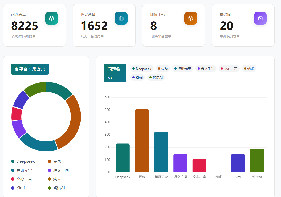Screen dimensions: 281x197
Task: Toggle Deepseek in the donut chart legend
Action: (x=23, y=161)
